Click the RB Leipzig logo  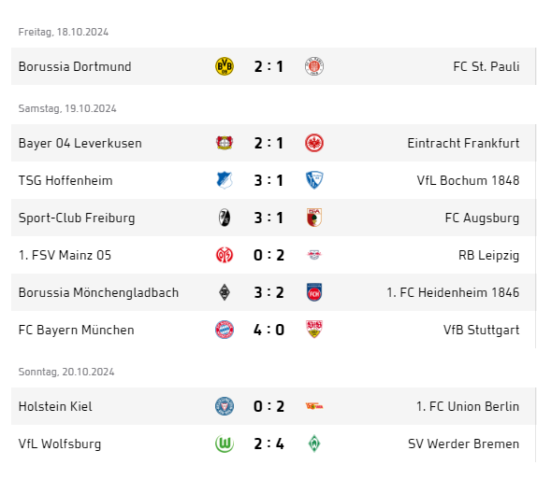pyautogui.click(x=314, y=255)
